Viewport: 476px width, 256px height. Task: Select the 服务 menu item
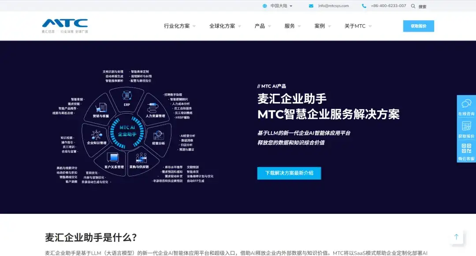pyautogui.click(x=290, y=26)
